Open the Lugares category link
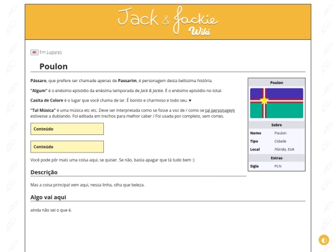Viewport: 336px width, 252px height. point(54,52)
